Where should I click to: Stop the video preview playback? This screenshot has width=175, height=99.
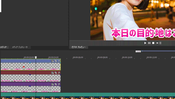pyautogui.click(x=153, y=43)
